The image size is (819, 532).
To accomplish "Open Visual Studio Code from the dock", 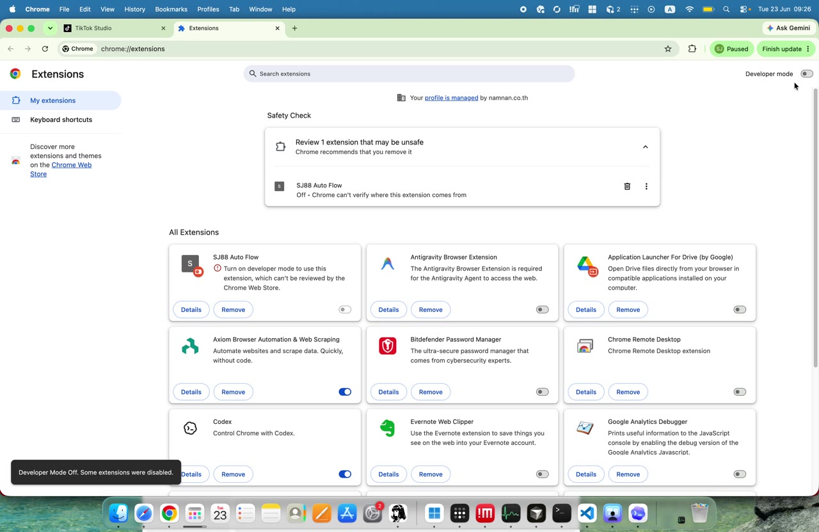I will coord(587,513).
